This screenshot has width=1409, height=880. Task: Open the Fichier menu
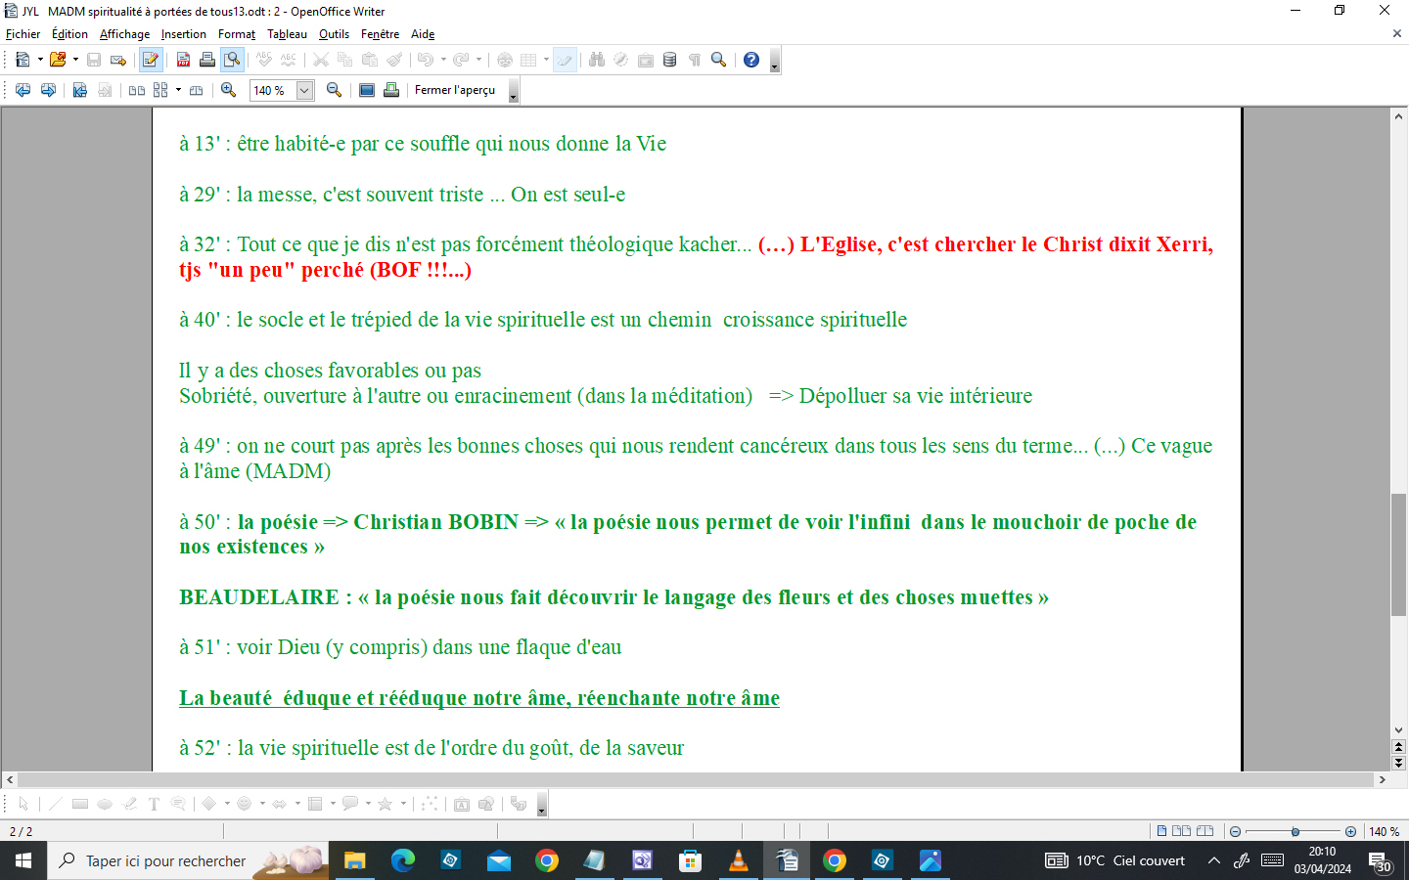pyautogui.click(x=23, y=34)
